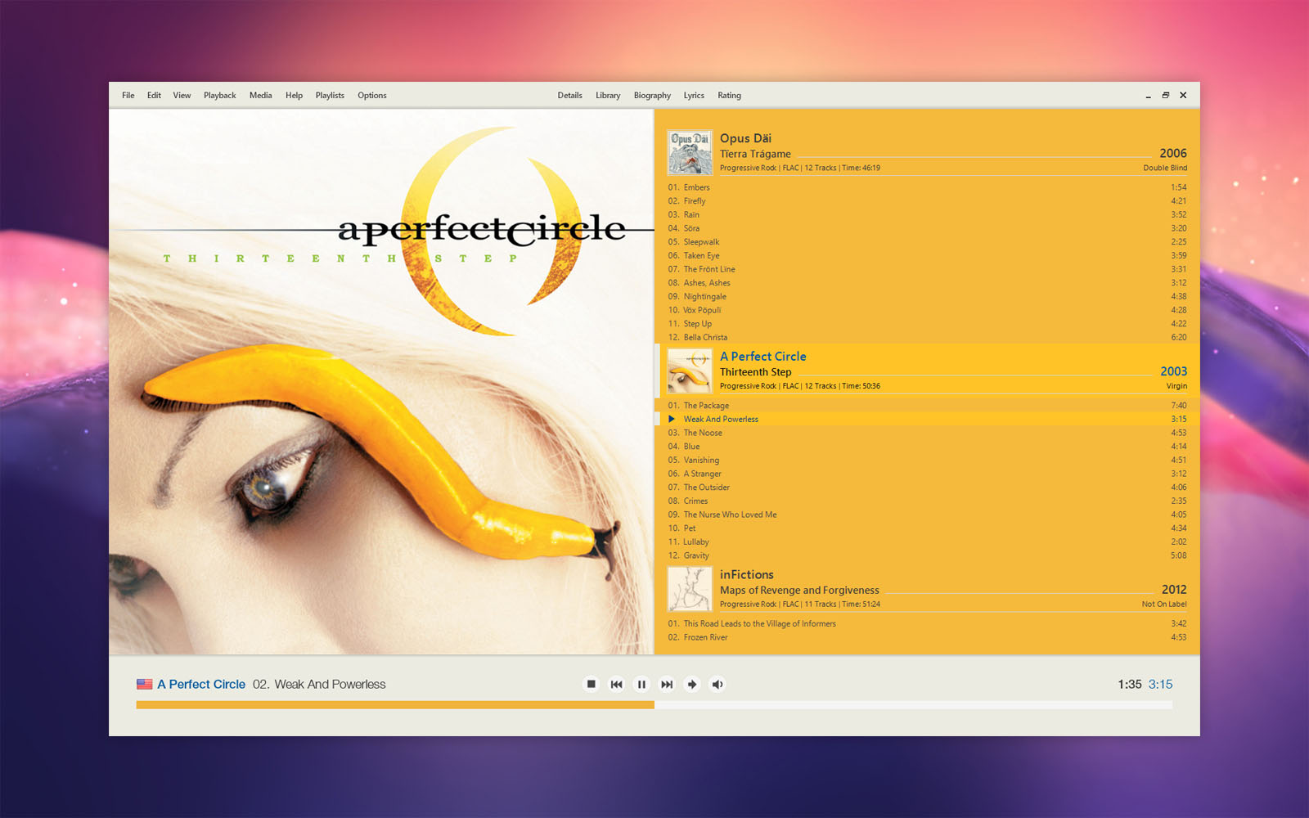Open the Playback menu
Viewport: 1309px width, 818px height.
coord(219,95)
